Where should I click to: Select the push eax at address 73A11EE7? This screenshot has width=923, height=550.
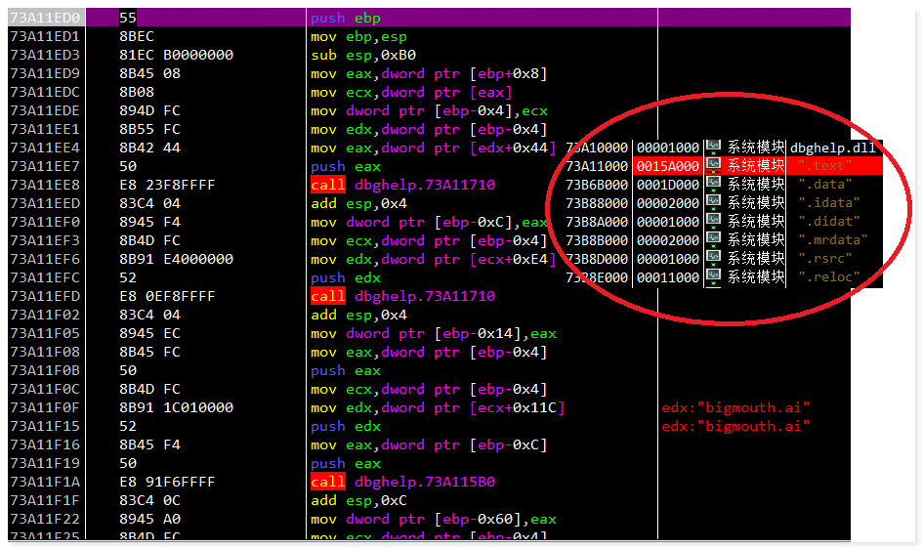point(346,166)
